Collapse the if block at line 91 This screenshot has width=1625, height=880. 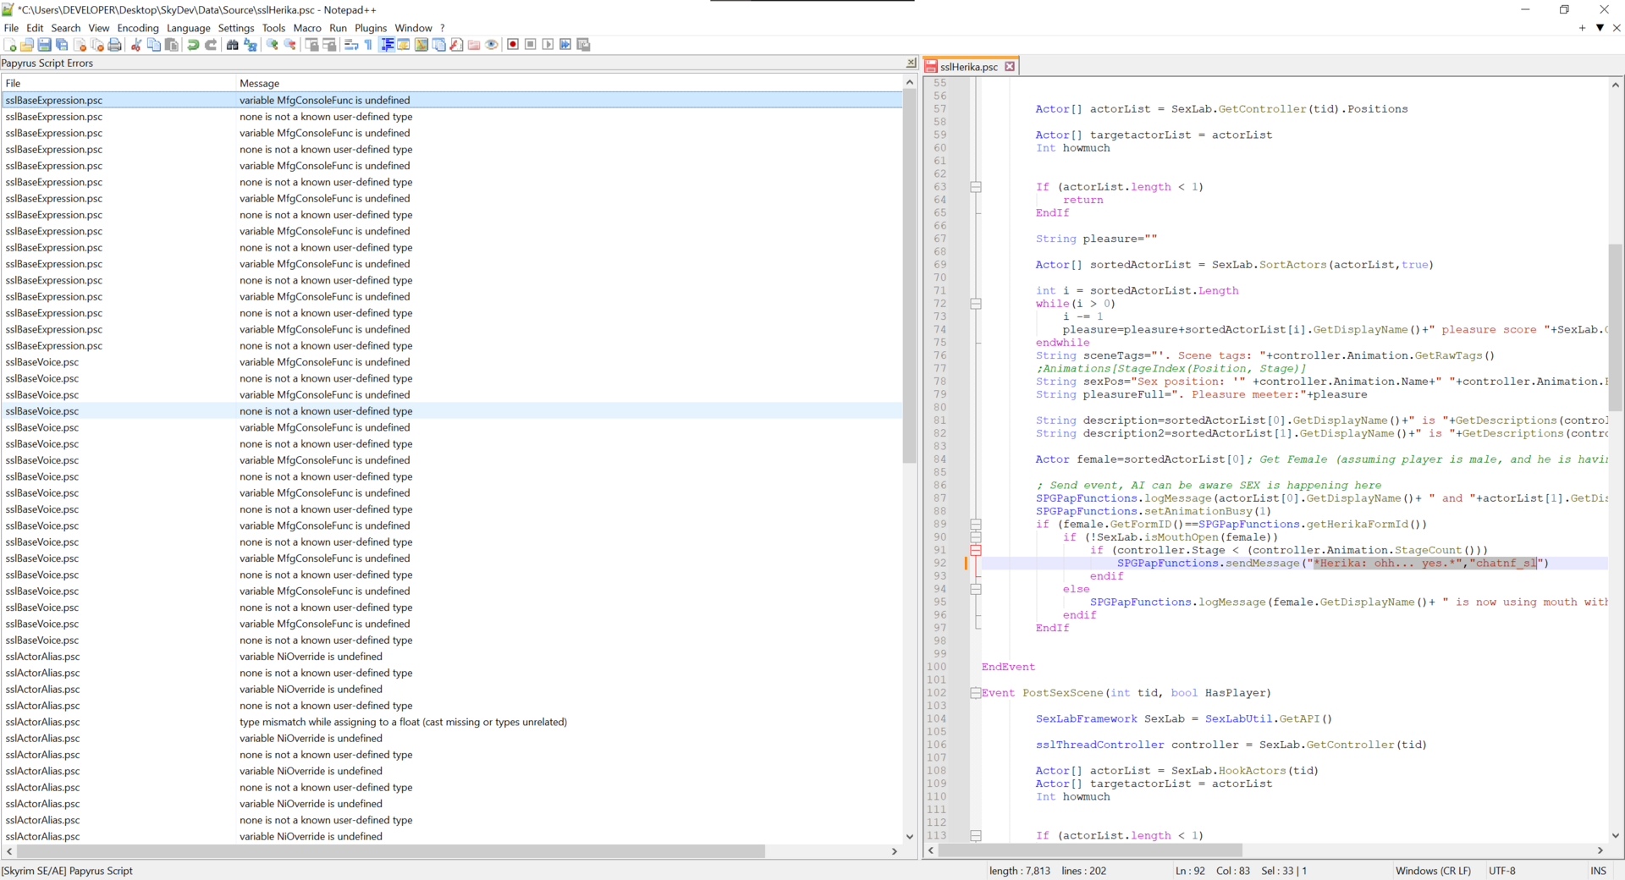click(975, 550)
